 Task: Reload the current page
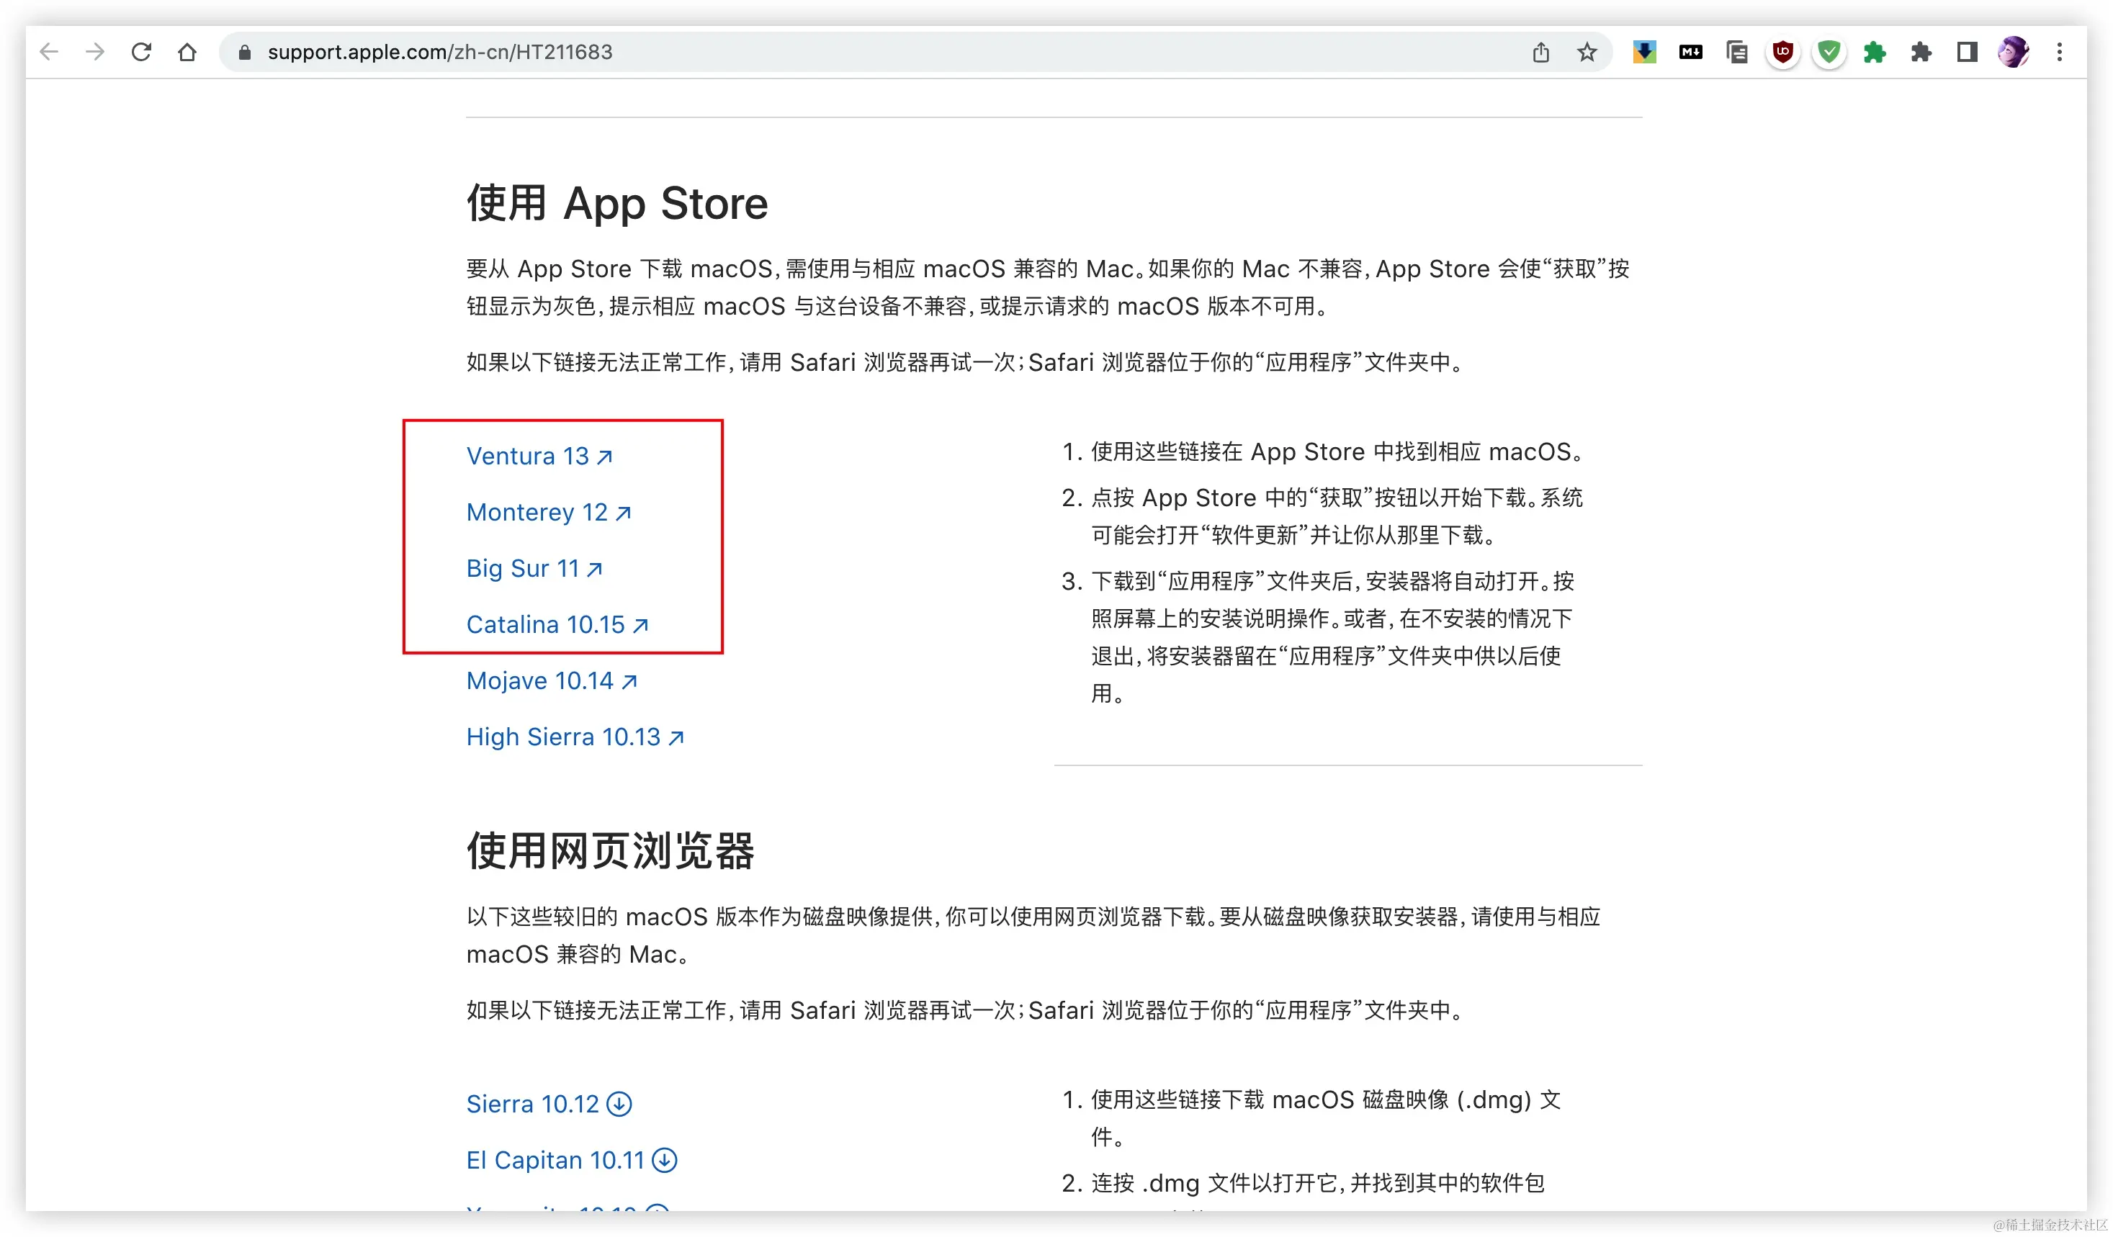coord(141,52)
